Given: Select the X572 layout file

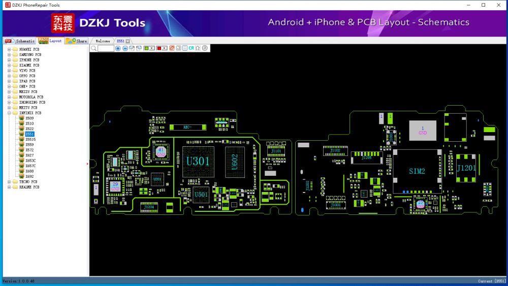Looking at the screenshot, I should [x=29, y=150].
